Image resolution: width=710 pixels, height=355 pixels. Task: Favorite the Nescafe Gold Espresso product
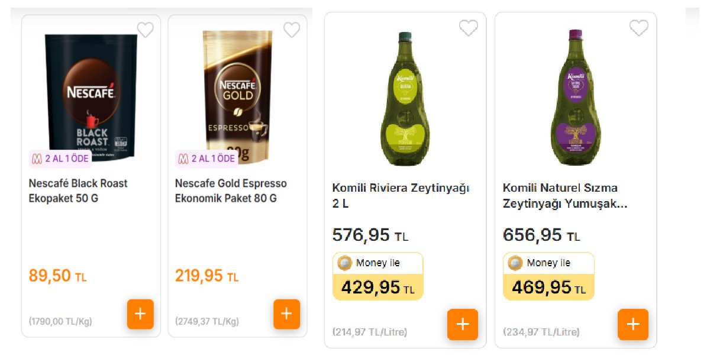[291, 30]
